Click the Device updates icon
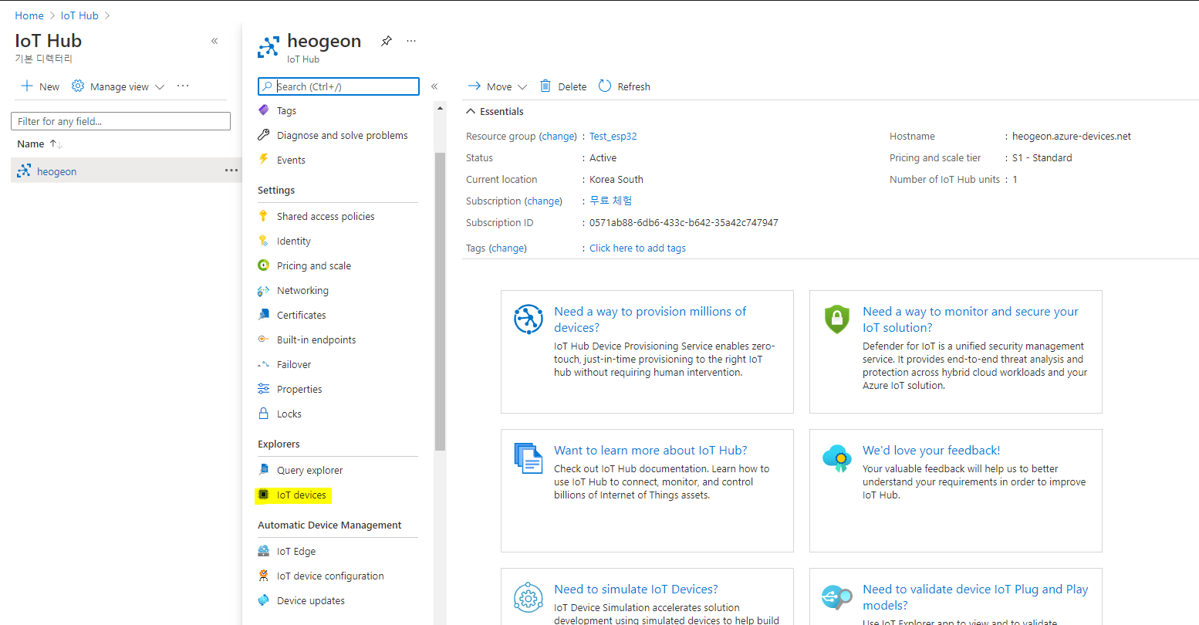The width and height of the screenshot is (1199, 625). pos(264,600)
